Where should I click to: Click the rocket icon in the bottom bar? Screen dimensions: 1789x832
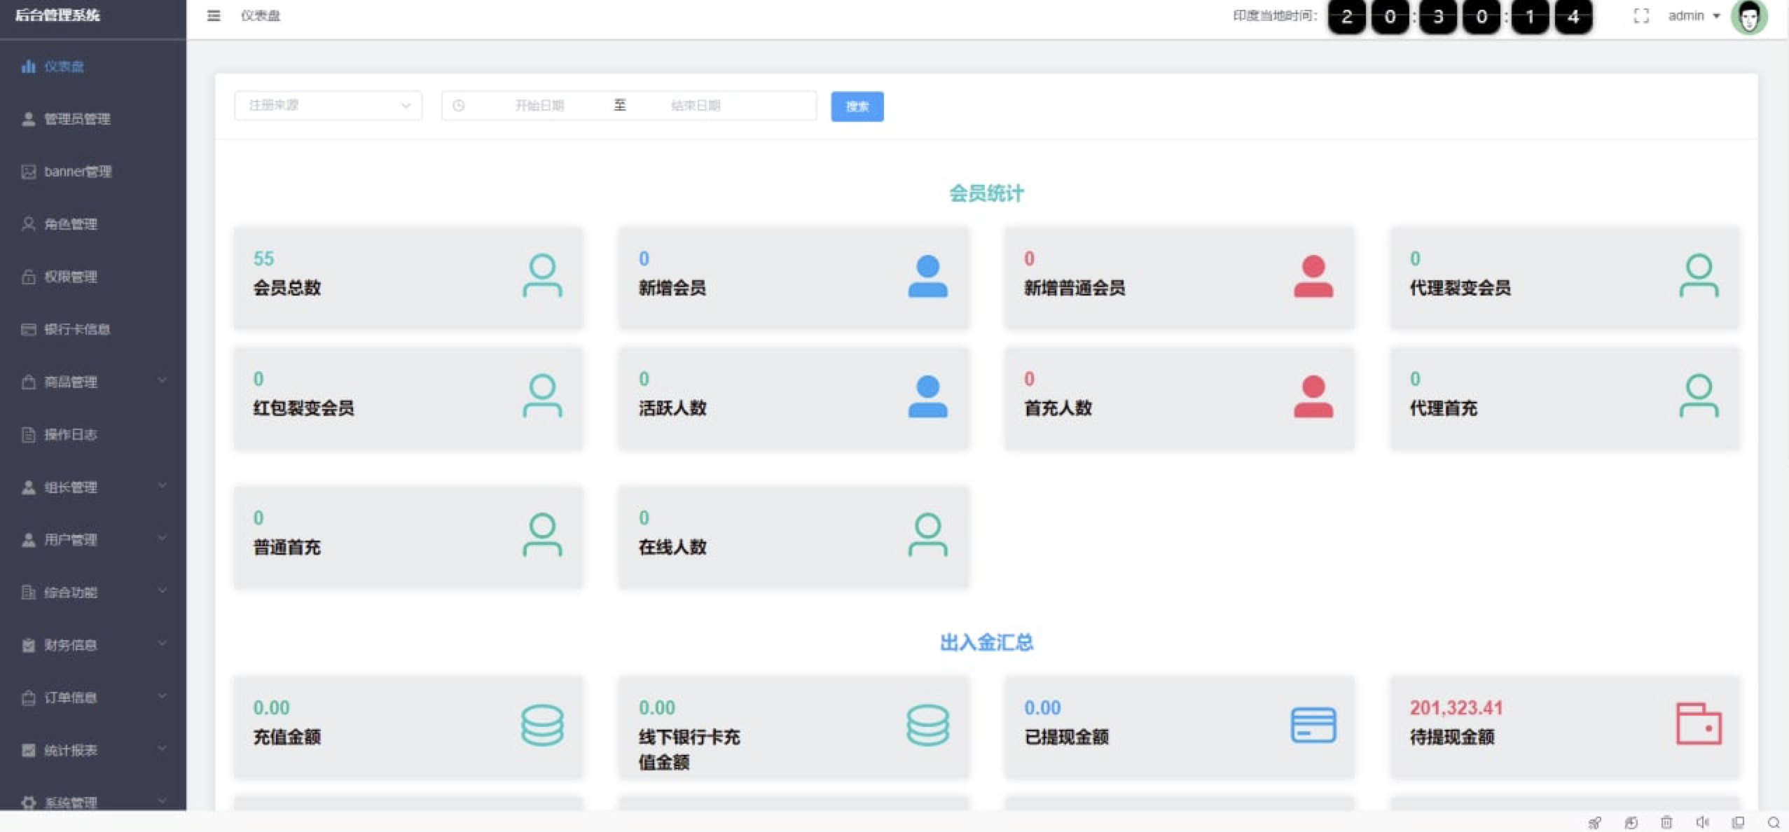[1594, 822]
